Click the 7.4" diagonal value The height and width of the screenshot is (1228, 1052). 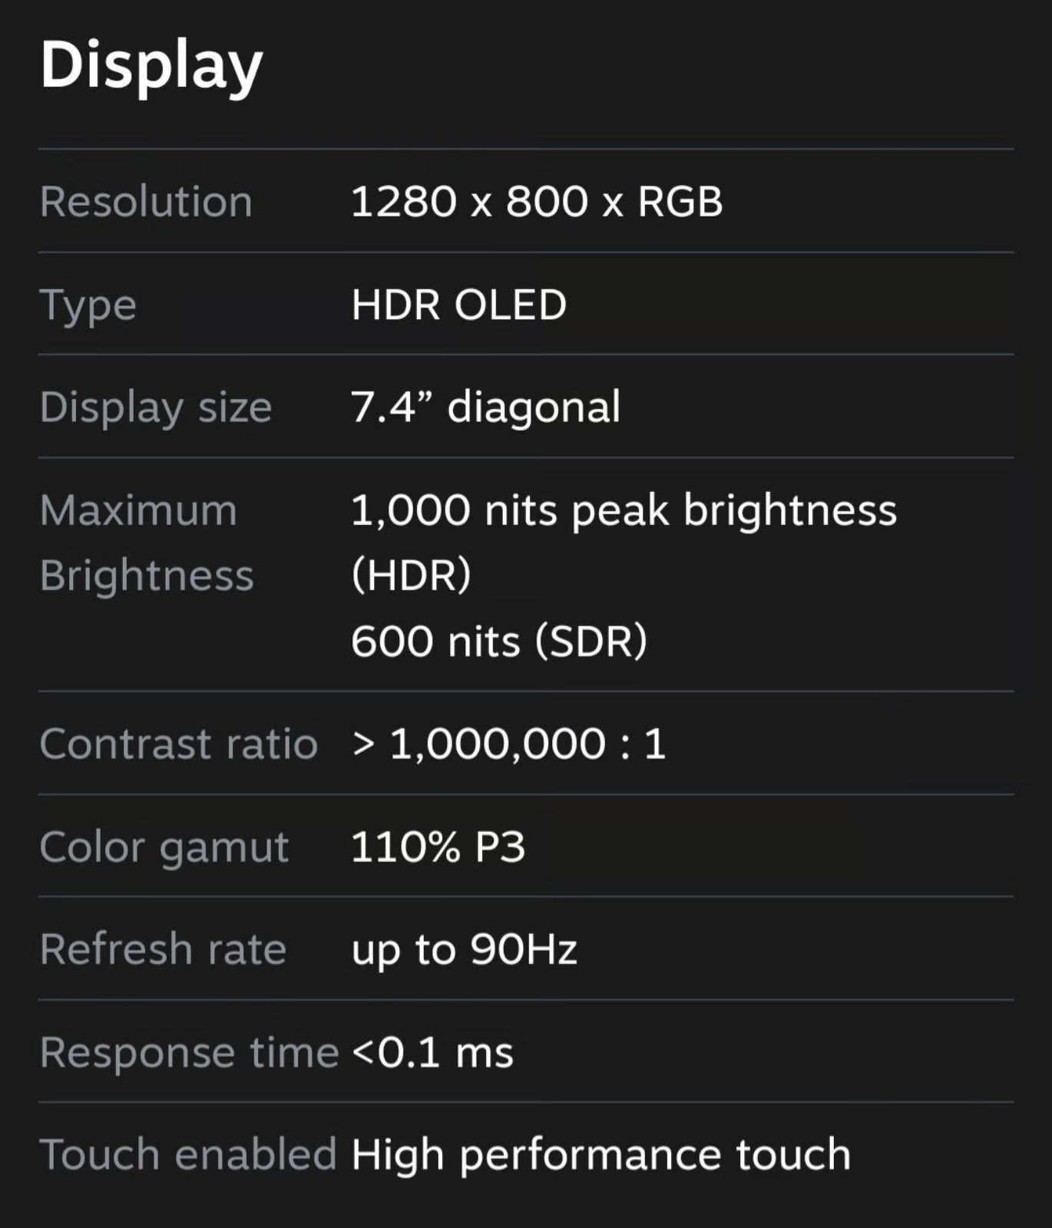(x=485, y=407)
